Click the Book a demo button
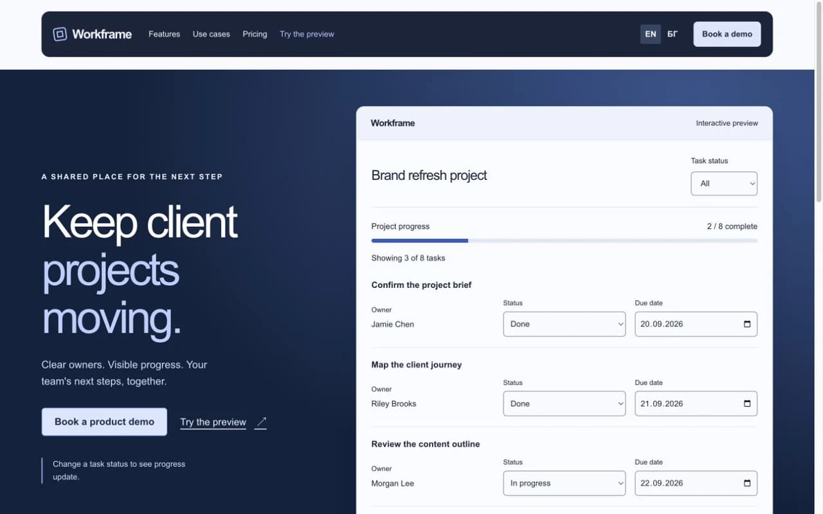The image size is (823, 514). tap(727, 34)
